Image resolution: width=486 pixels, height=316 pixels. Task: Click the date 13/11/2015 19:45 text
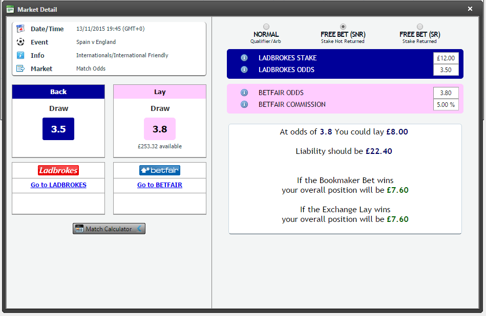[110, 29]
